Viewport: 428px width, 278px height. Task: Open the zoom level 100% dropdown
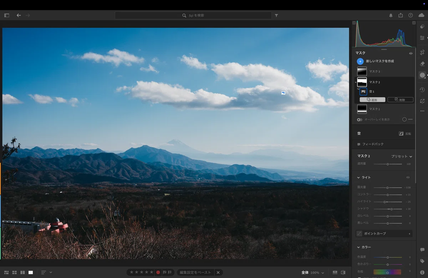pos(317,273)
